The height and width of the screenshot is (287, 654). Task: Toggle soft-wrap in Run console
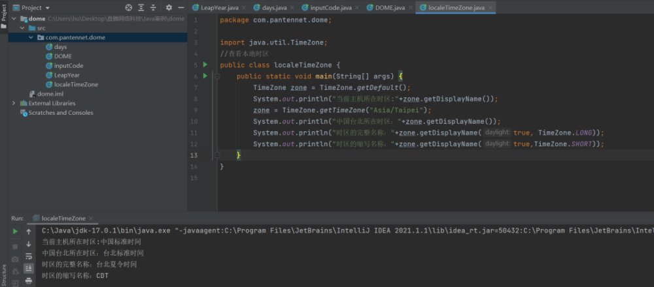pyautogui.click(x=29, y=256)
